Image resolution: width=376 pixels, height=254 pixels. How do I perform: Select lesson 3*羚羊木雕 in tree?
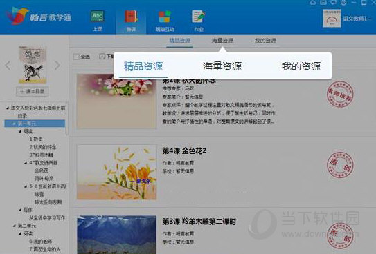pyautogui.click(x=42, y=155)
